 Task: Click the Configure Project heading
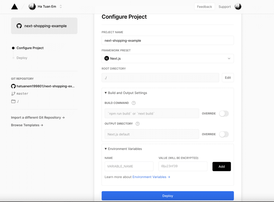click(x=124, y=17)
